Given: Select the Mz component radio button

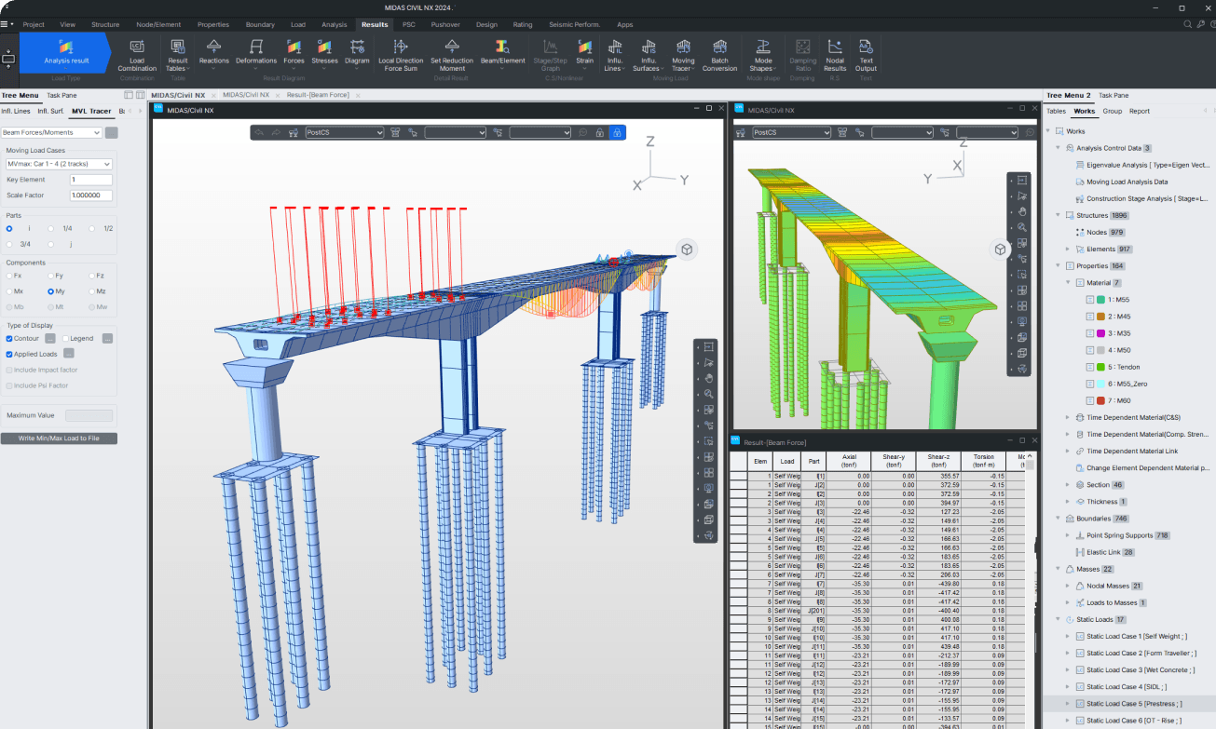Looking at the screenshot, I should tap(93, 290).
